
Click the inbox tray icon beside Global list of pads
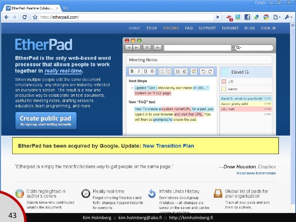pos(218,193)
